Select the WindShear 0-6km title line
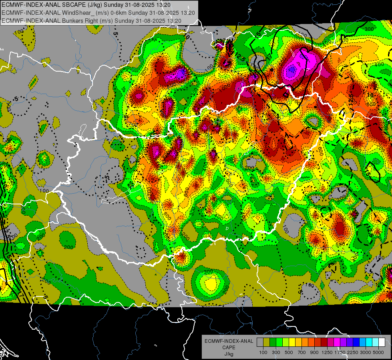The image size is (392, 360). point(98,13)
